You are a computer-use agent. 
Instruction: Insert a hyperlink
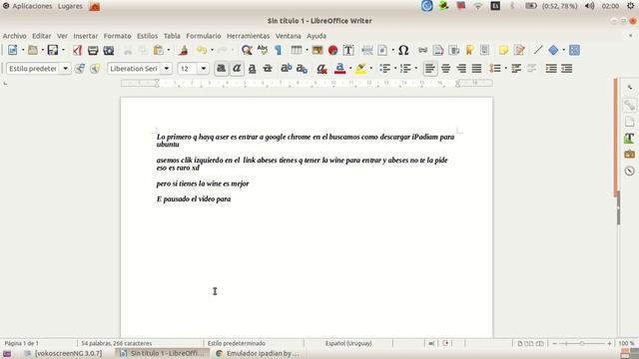(422, 50)
